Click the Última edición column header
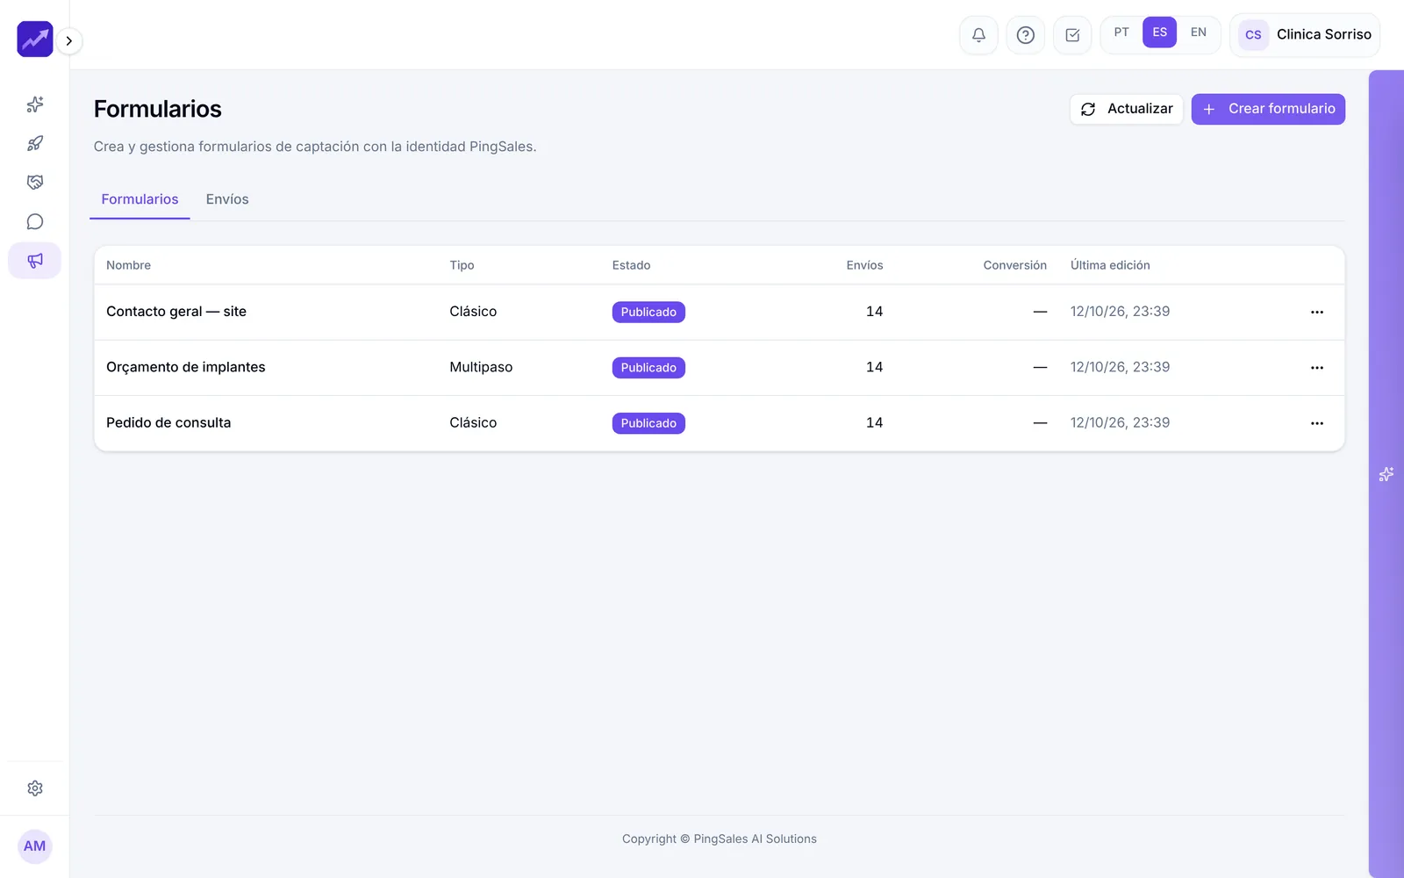1404x878 pixels. 1110,265
